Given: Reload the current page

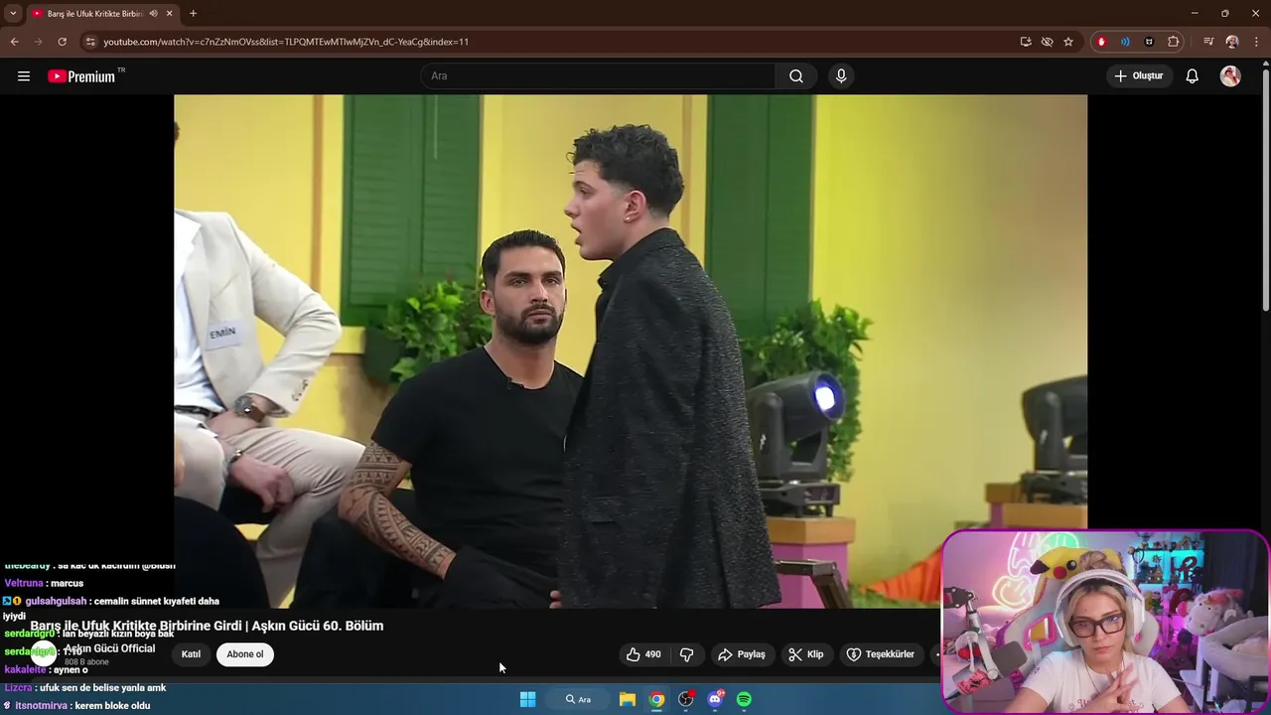Looking at the screenshot, I should [62, 42].
